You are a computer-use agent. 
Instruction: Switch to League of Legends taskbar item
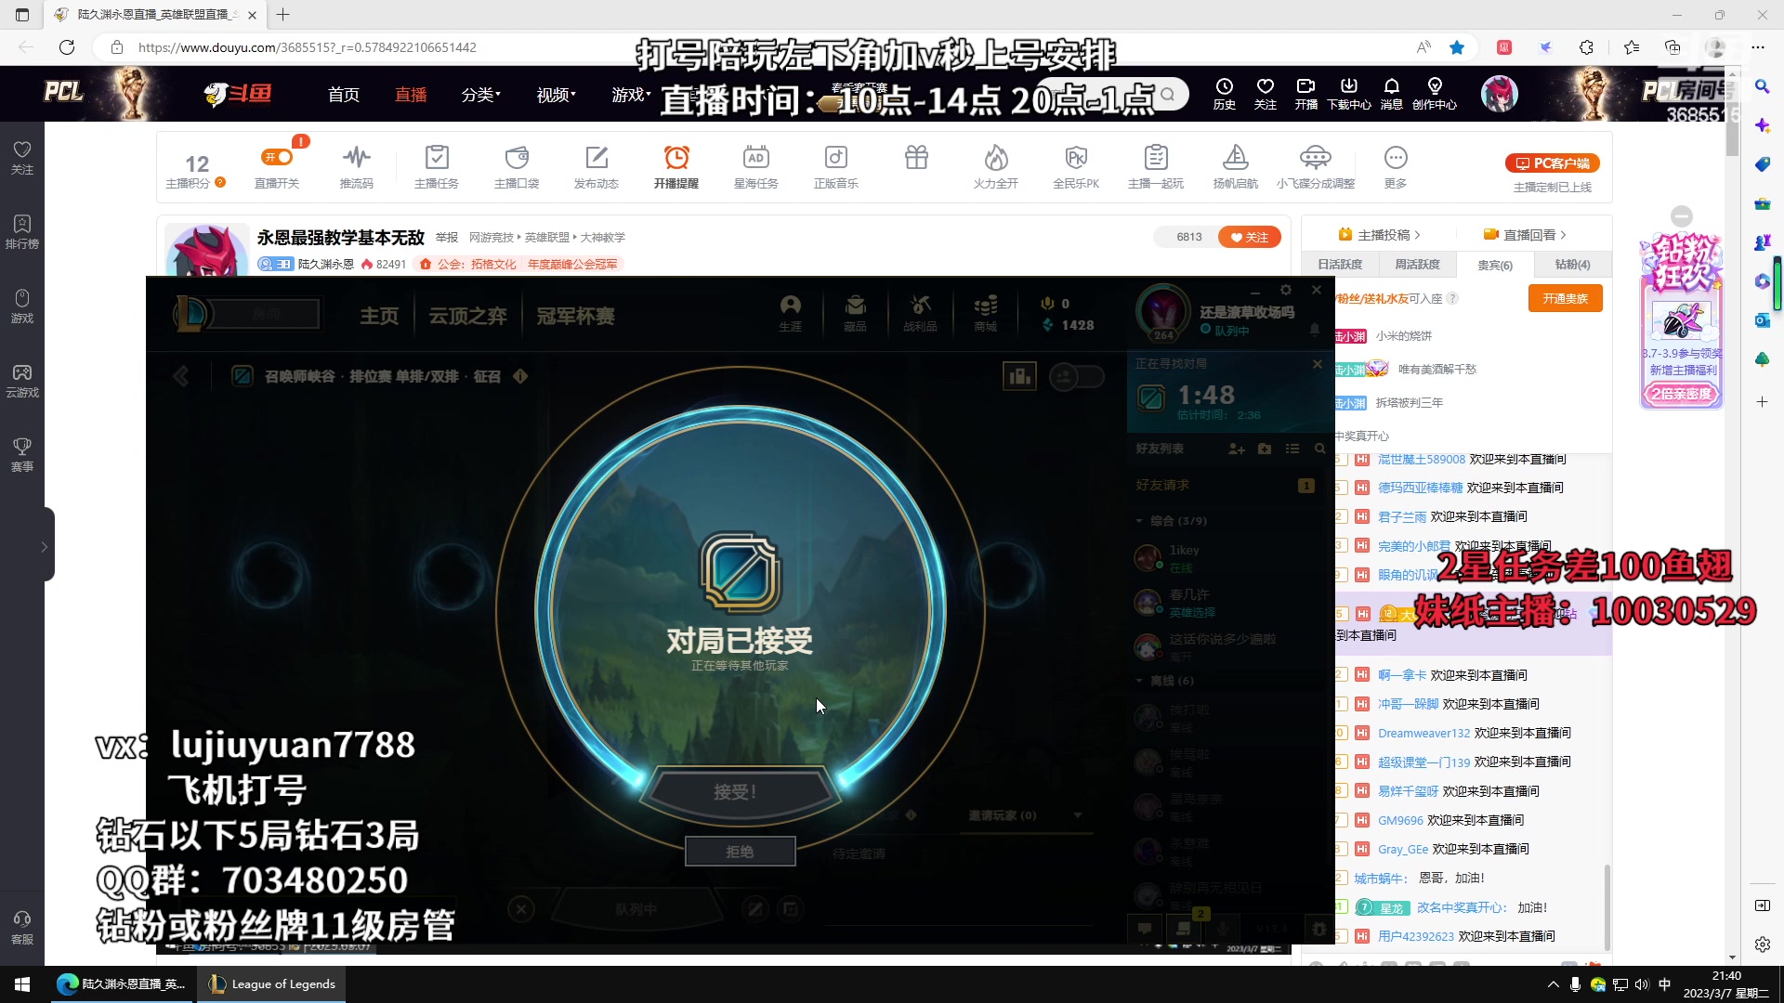point(271,984)
